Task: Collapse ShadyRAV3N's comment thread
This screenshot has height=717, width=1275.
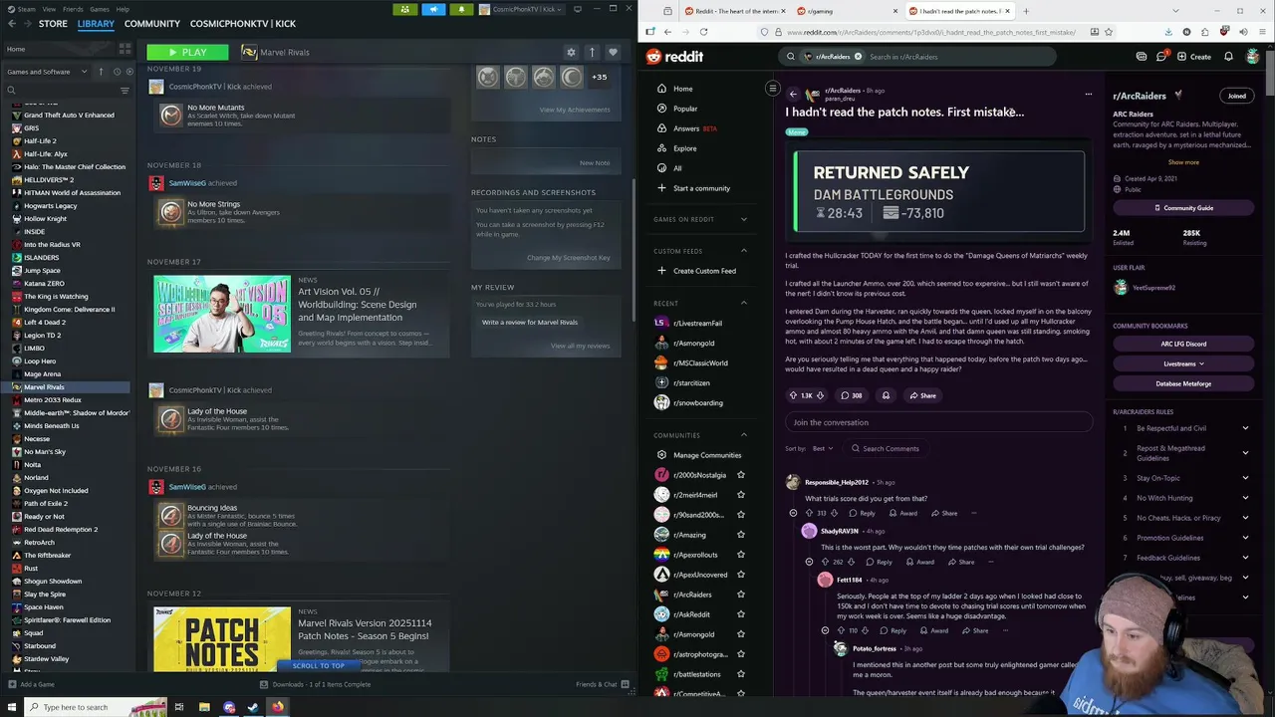Action: pyautogui.click(x=809, y=562)
